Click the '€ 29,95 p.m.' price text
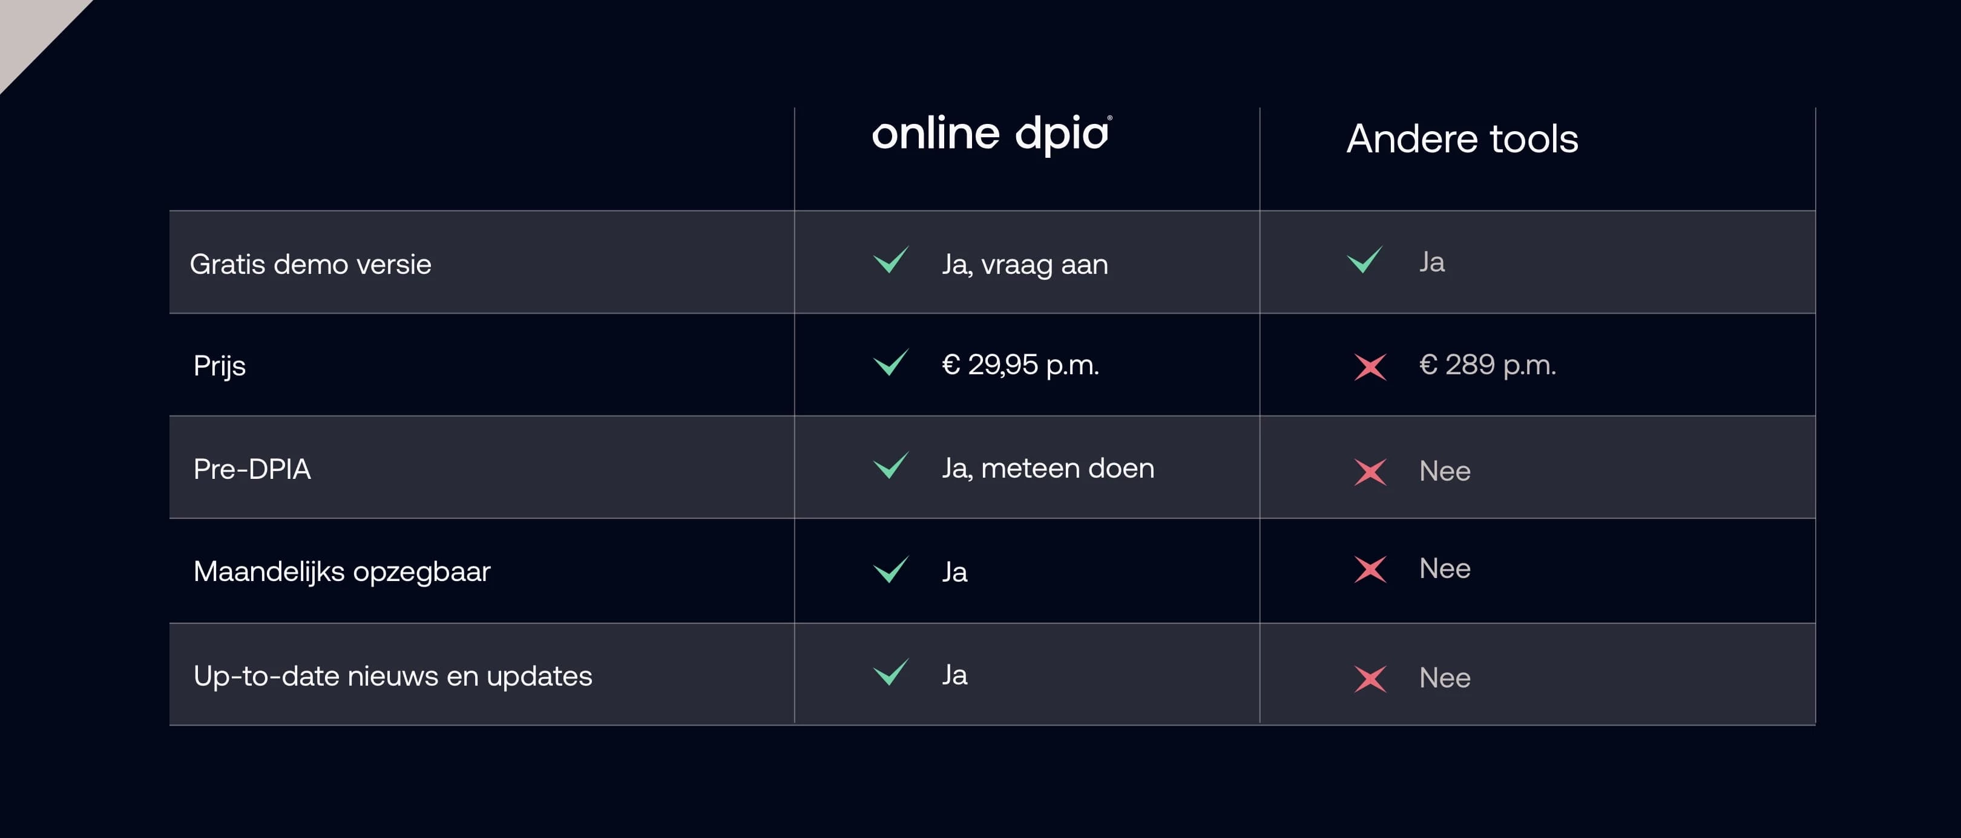Viewport: 1961px width, 838px height. (x=1020, y=365)
